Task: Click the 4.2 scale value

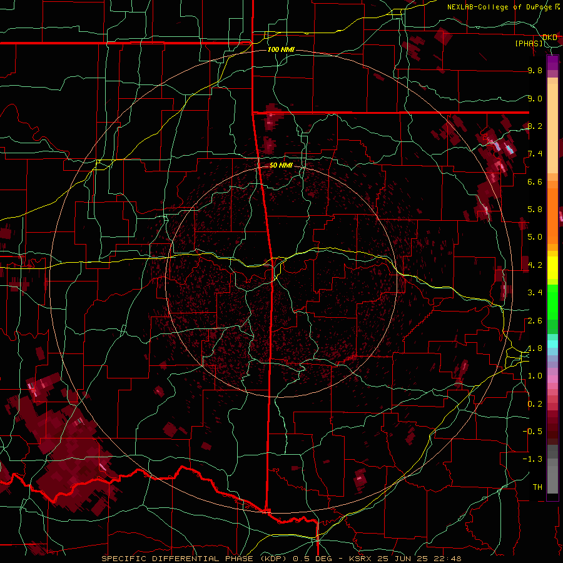Action: click(535, 265)
